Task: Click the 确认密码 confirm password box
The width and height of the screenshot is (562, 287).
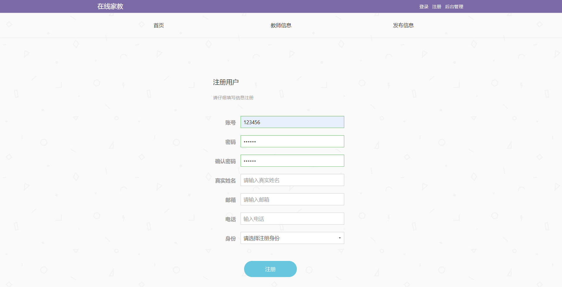Action: click(x=292, y=160)
